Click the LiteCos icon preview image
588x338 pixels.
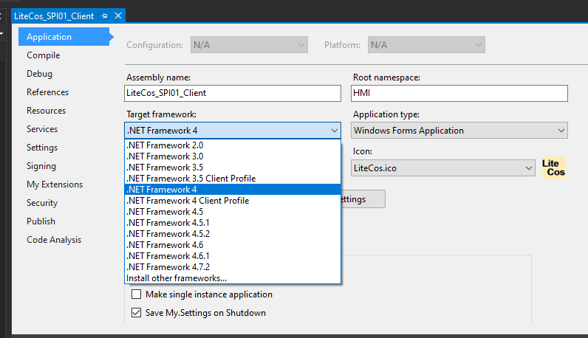[553, 168]
